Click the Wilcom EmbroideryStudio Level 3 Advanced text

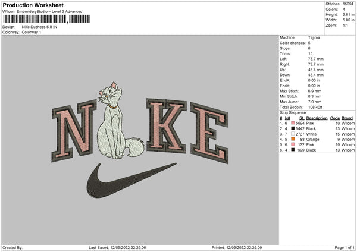point(42,12)
